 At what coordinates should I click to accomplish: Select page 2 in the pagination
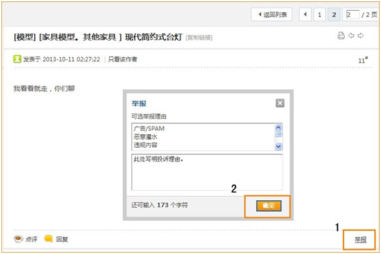[334, 14]
